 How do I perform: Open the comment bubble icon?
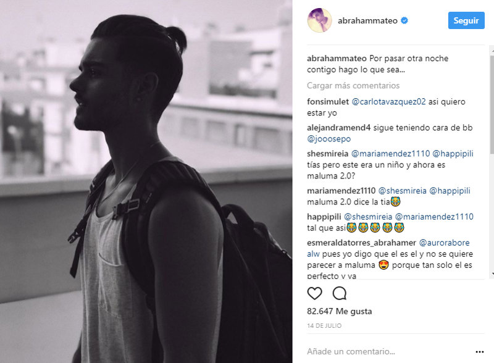[x=340, y=293]
